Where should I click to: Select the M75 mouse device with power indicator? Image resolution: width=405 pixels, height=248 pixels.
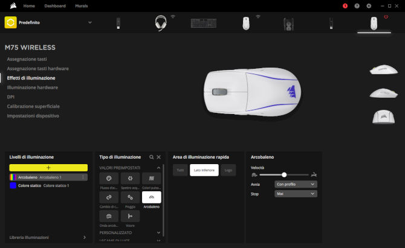(374, 23)
